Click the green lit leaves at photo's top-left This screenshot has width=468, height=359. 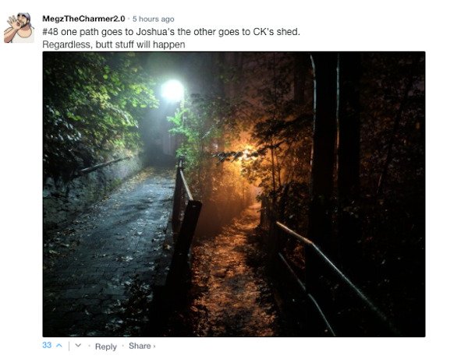pyautogui.click(x=98, y=98)
